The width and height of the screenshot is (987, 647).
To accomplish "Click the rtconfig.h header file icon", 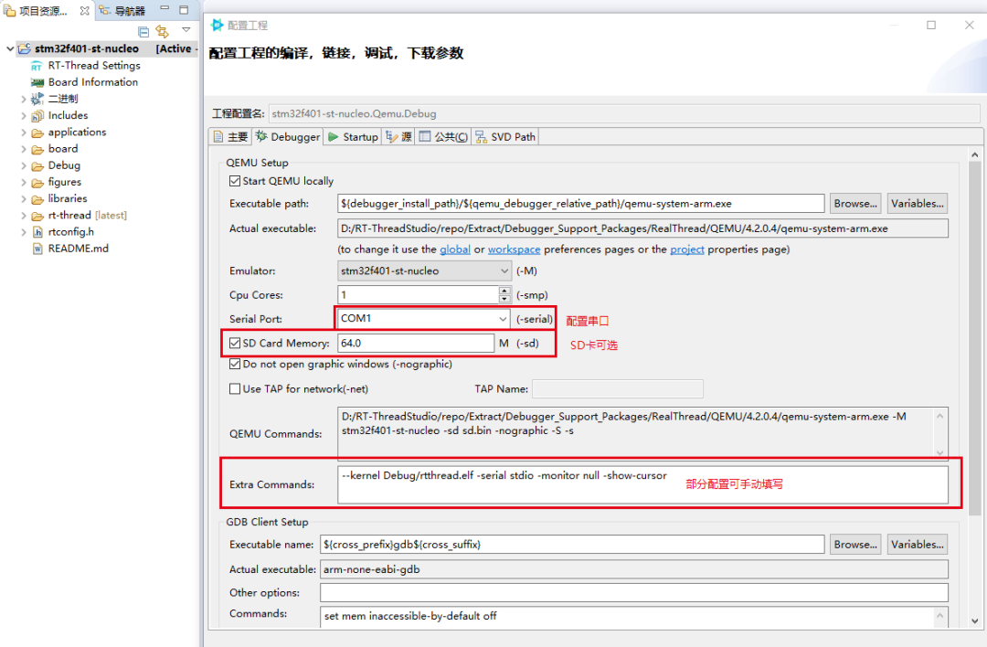I will point(37,232).
